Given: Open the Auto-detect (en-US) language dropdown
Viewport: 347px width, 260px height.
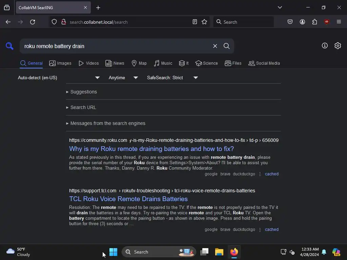Looking at the screenshot, I should [59, 78].
